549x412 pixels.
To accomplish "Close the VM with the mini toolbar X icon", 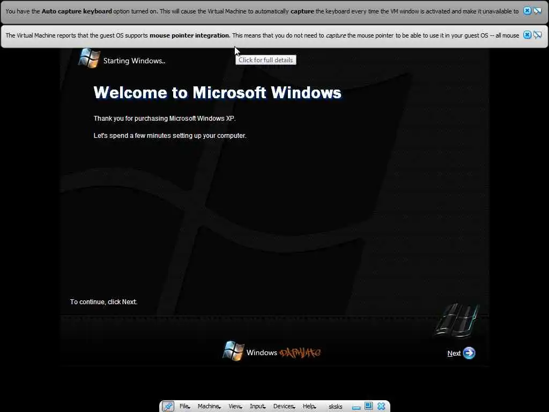I will tap(381, 407).
